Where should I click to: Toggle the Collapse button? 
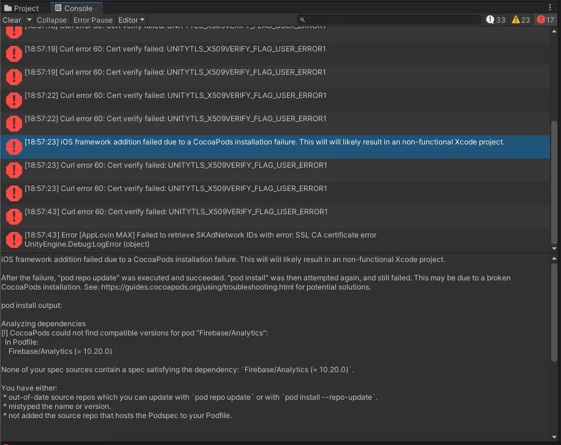52,20
